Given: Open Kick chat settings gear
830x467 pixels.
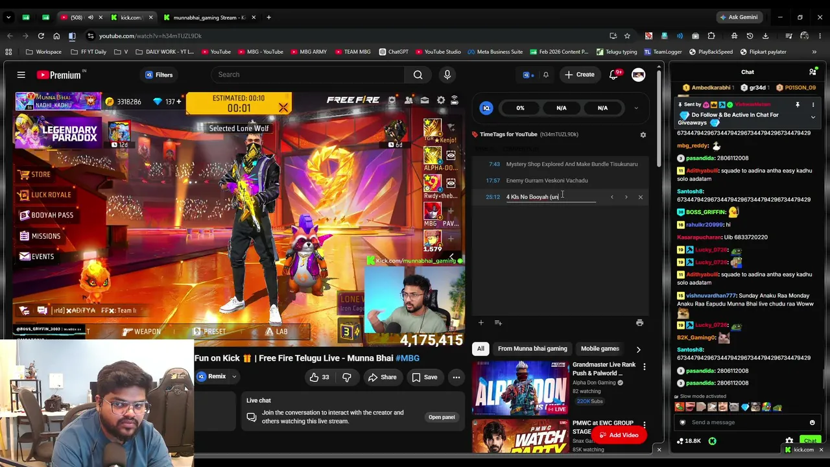Looking at the screenshot, I should [x=789, y=441].
